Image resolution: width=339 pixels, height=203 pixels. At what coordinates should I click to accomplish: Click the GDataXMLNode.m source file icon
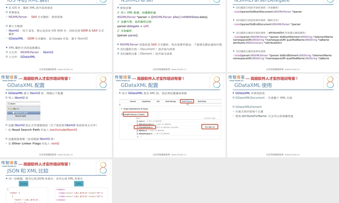click(137, 128)
